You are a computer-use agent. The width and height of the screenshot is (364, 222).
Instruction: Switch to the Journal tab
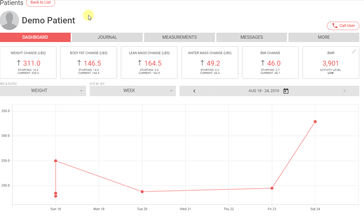point(107,37)
